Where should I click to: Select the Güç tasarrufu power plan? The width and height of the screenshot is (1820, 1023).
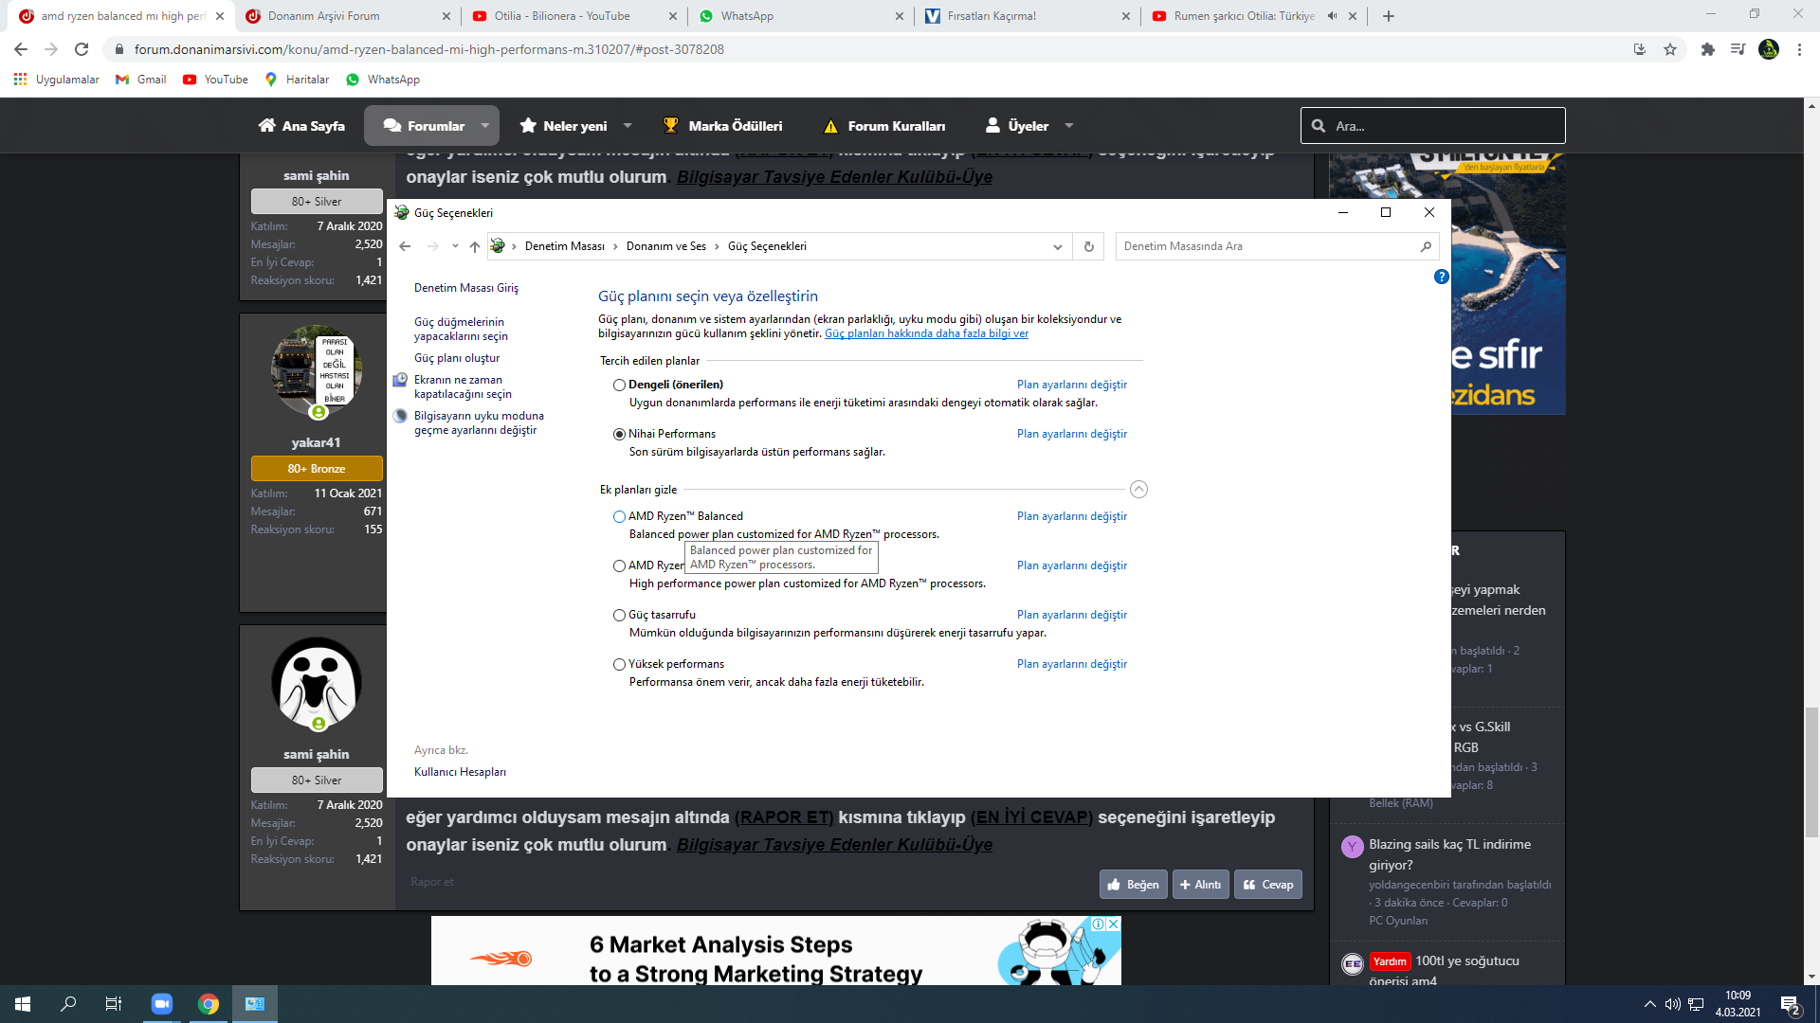(619, 616)
